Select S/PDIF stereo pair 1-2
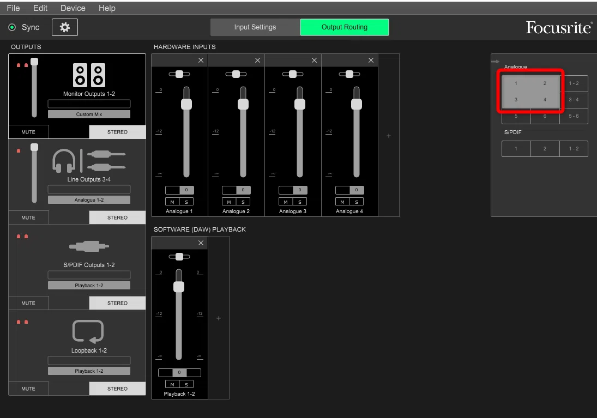 click(x=574, y=149)
